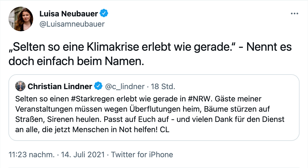Image resolution: width=308 pixels, height=168 pixels.
Task: Open the three-dot more options menu
Action: (294, 14)
